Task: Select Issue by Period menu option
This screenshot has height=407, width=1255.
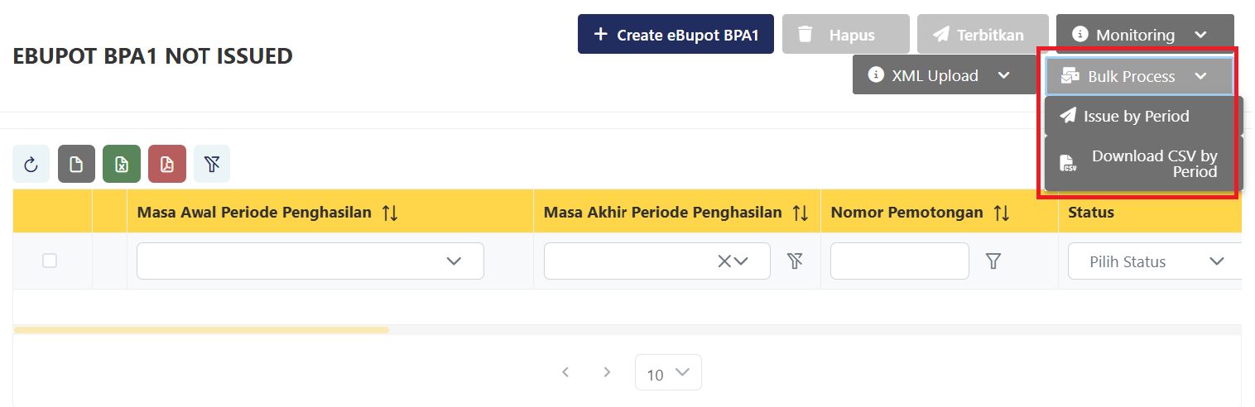Action: click(1136, 117)
